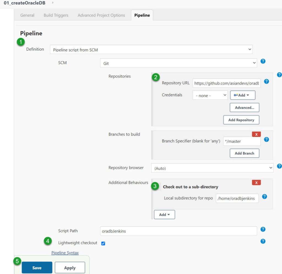Toggle the Lightweight checkout checkbox

103,243
